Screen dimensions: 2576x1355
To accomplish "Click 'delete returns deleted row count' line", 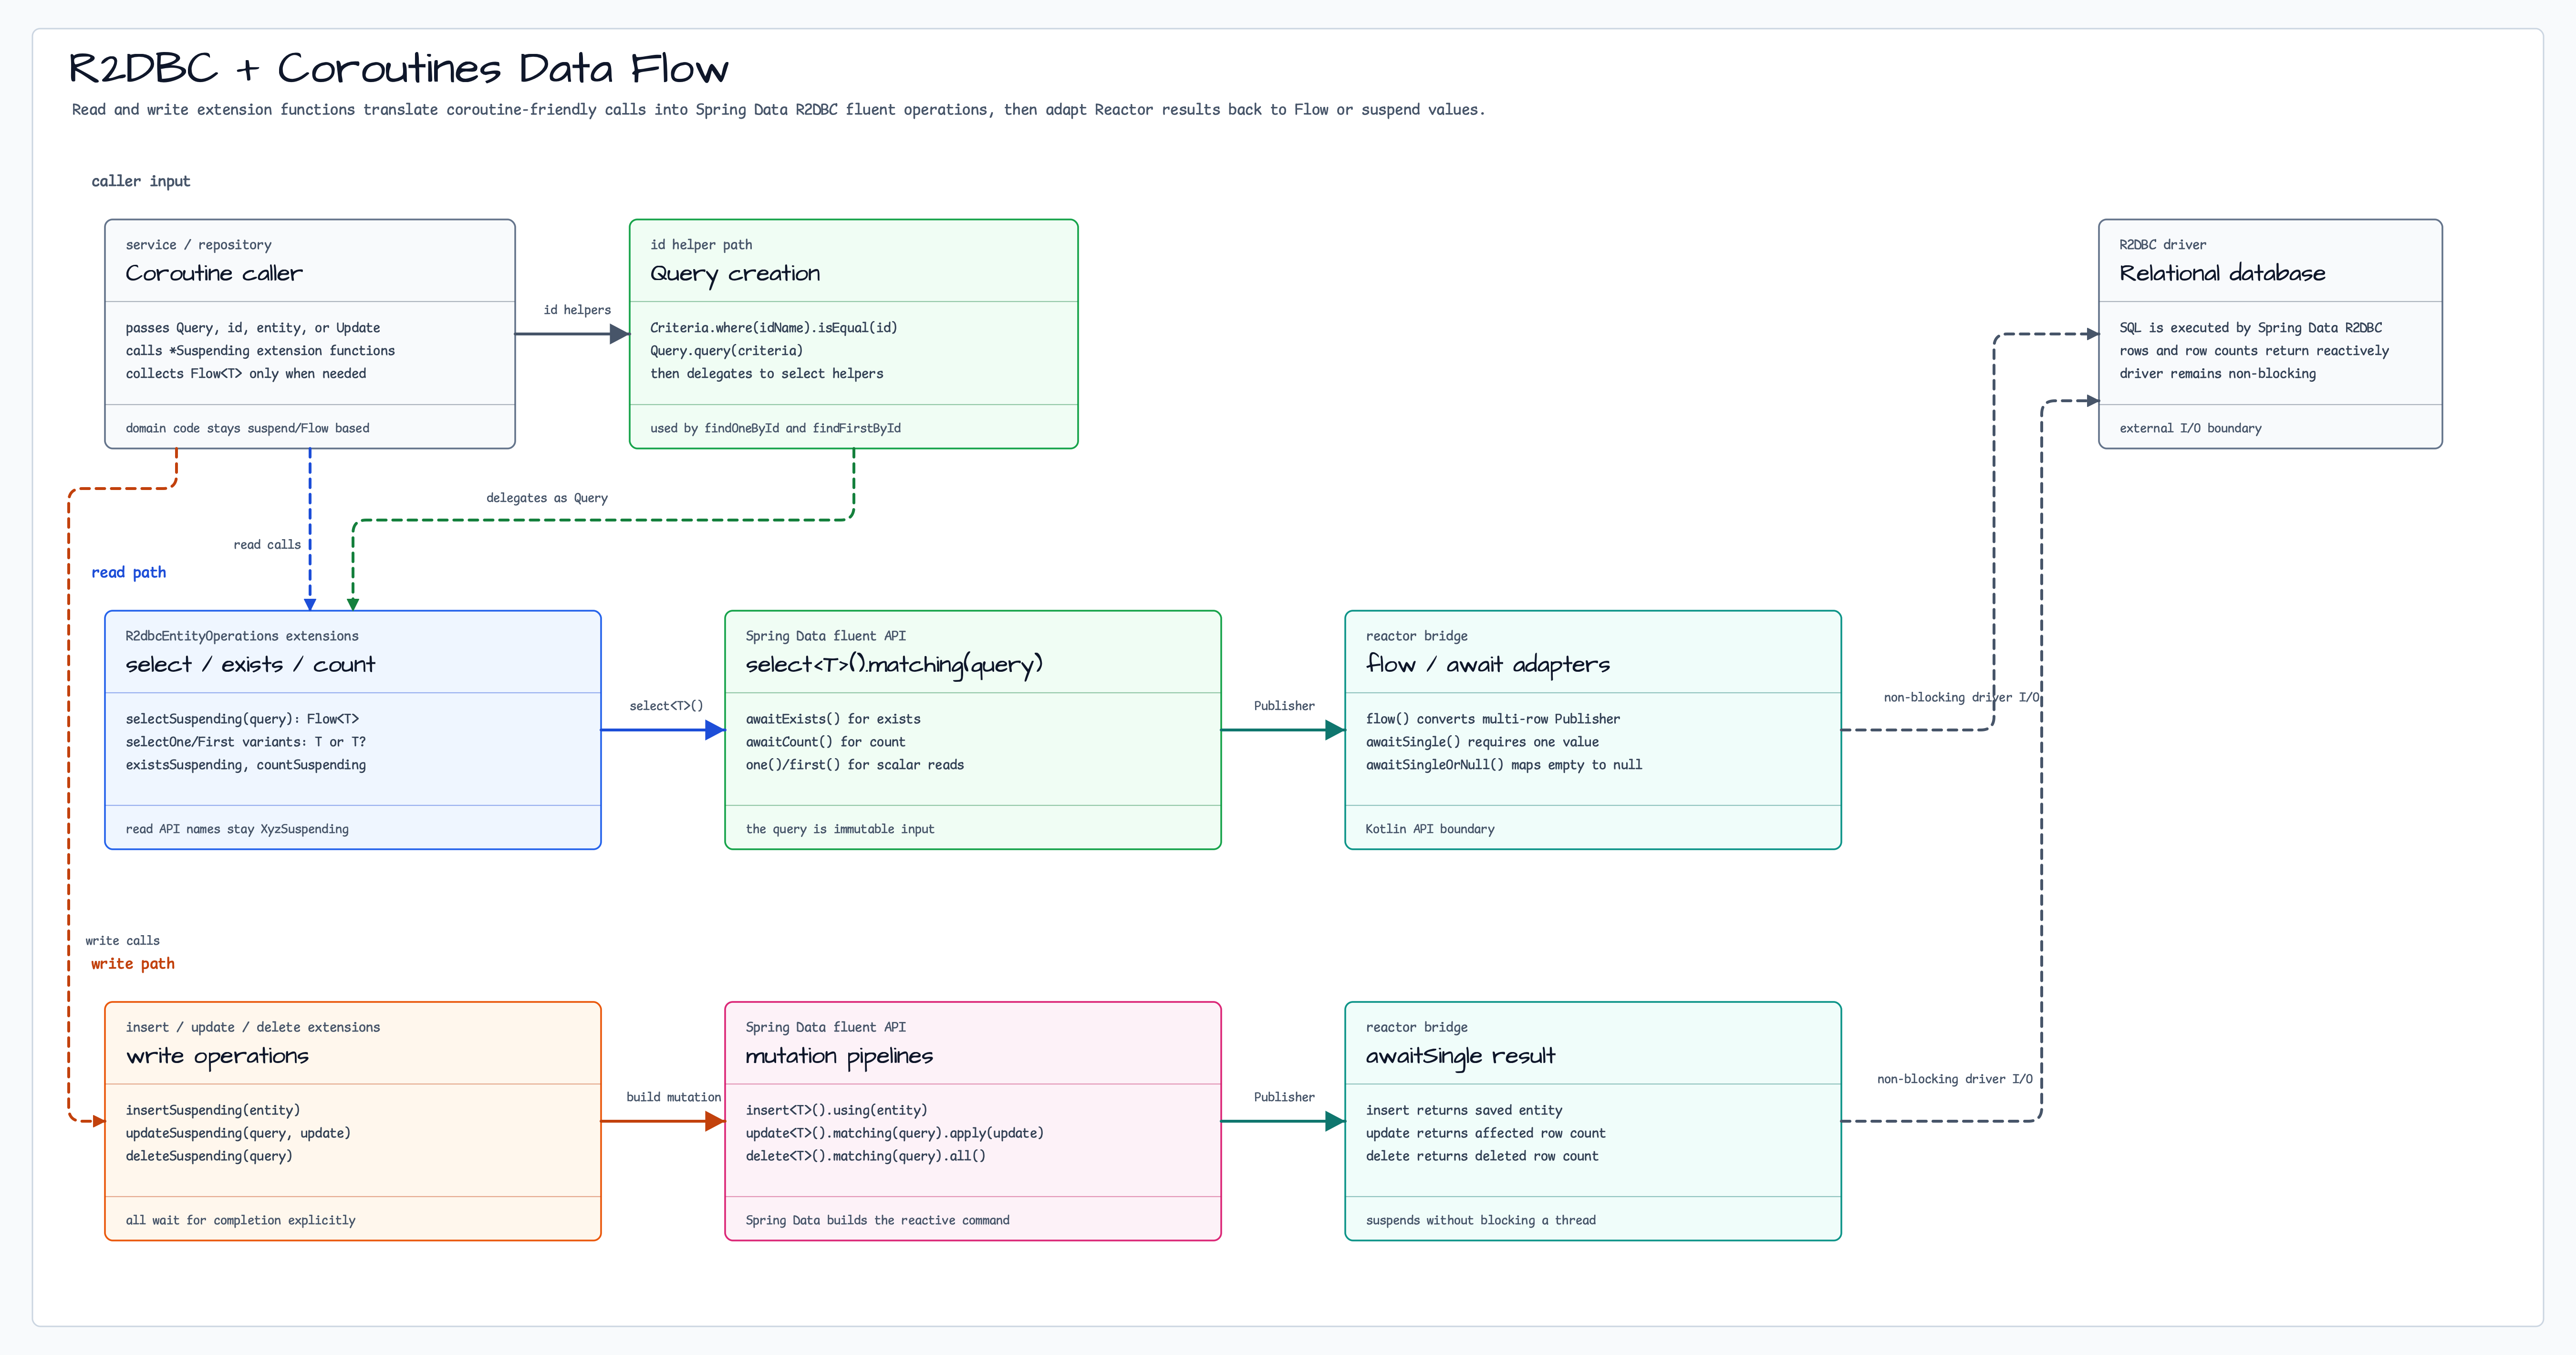I will [x=1482, y=1156].
